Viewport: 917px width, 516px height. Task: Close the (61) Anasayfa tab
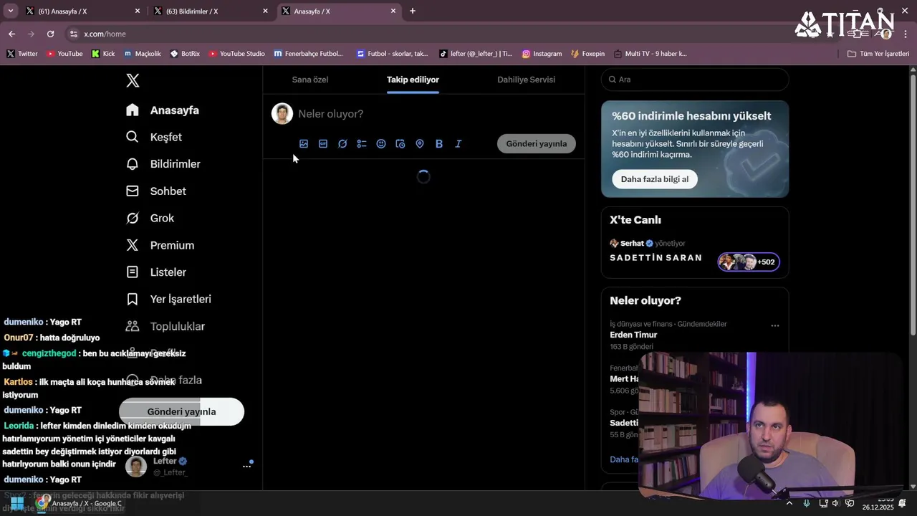[138, 11]
